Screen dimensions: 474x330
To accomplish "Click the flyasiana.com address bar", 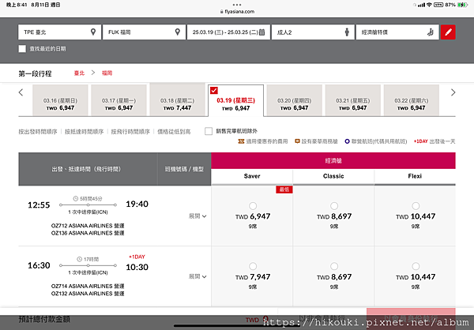I will point(237,12).
